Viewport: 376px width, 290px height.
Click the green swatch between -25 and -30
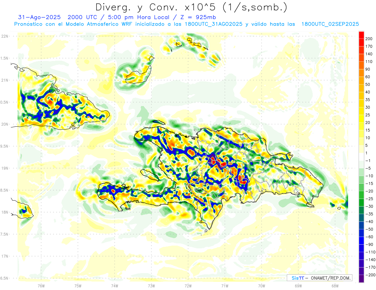coord(361,203)
